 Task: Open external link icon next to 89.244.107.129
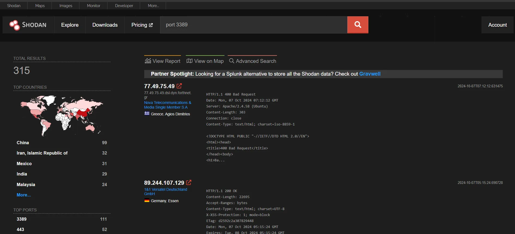tap(189, 183)
